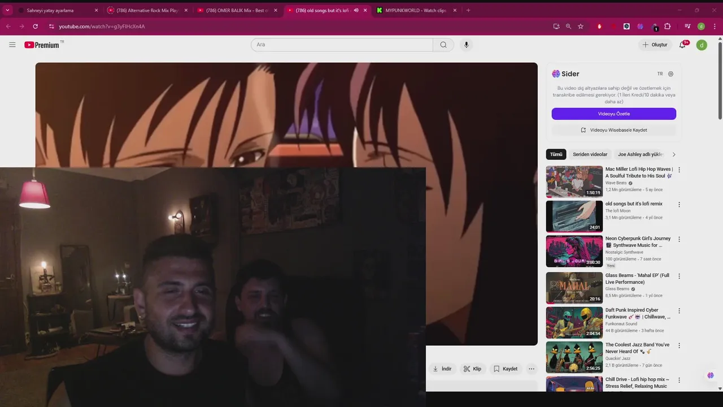Click İndir download button

pyautogui.click(x=442, y=369)
